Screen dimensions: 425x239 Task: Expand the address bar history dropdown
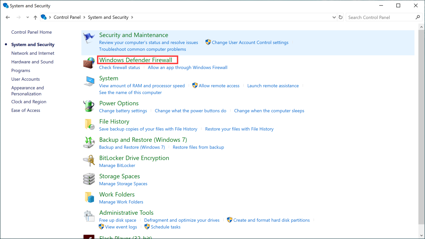[334, 17]
